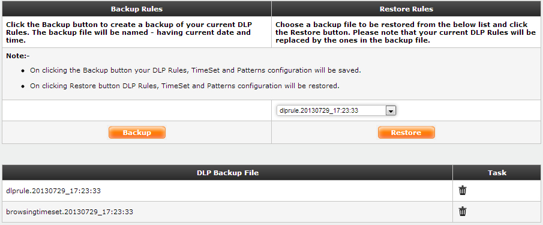Click empty cell left of file dropdown

point(137,110)
